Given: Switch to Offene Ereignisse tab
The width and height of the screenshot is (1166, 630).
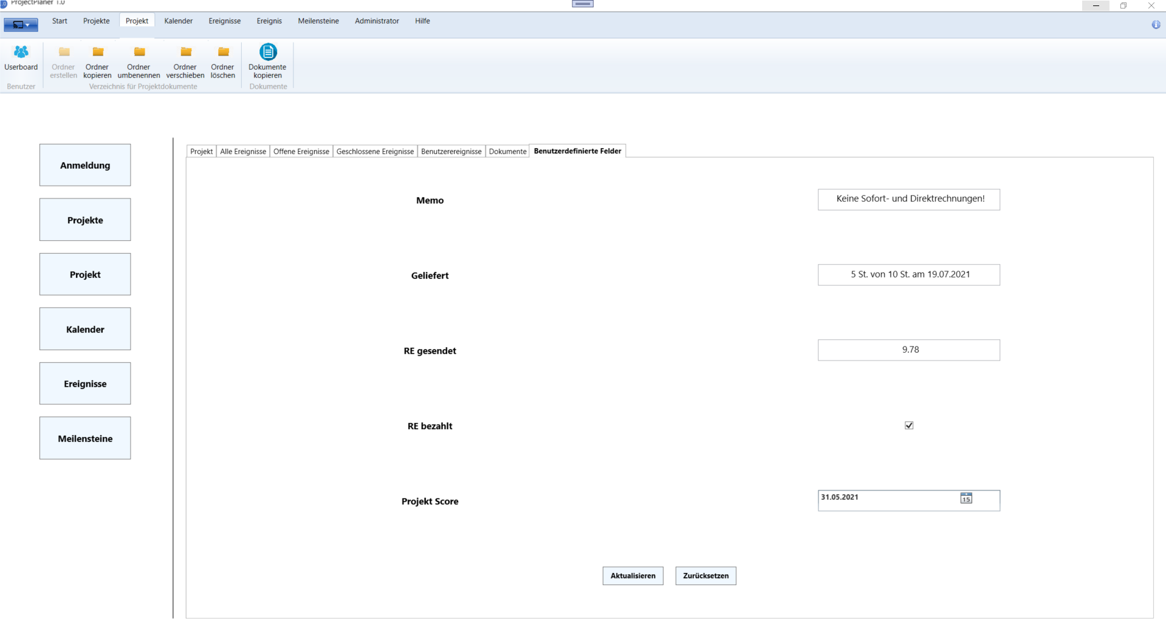Looking at the screenshot, I should [301, 151].
